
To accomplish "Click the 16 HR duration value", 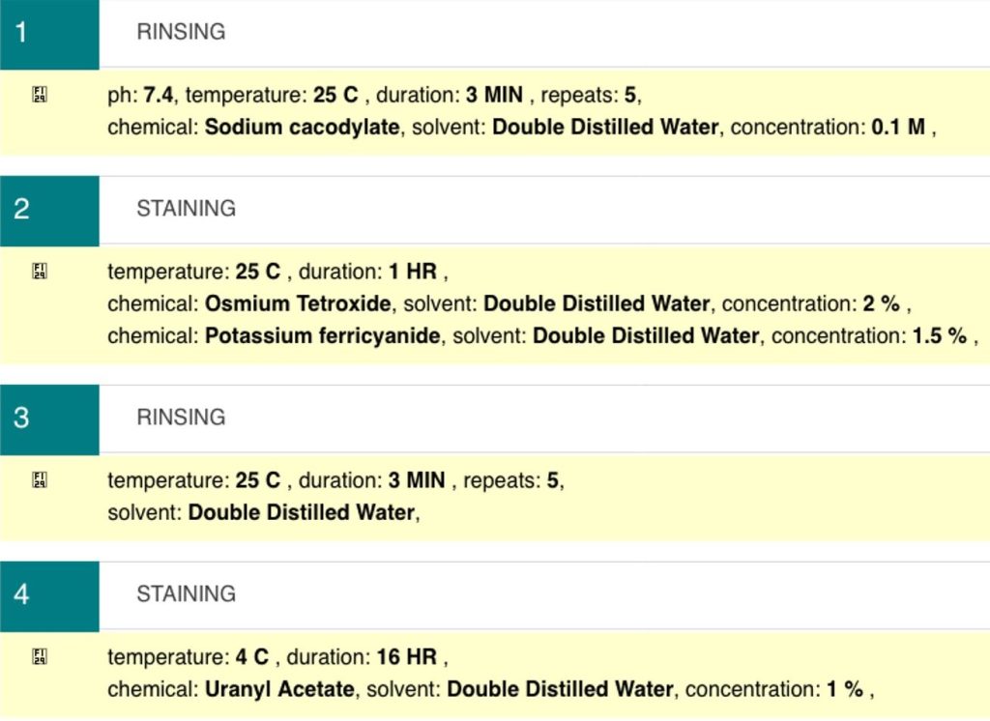I will coord(405,657).
